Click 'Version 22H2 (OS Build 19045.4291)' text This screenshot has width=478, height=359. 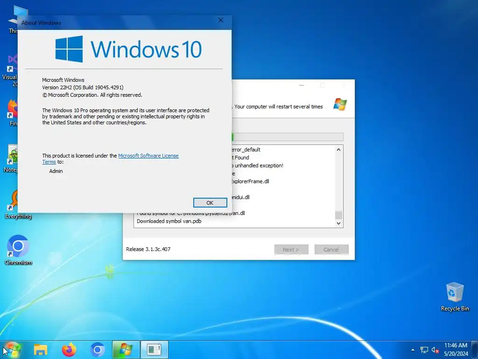point(83,87)
